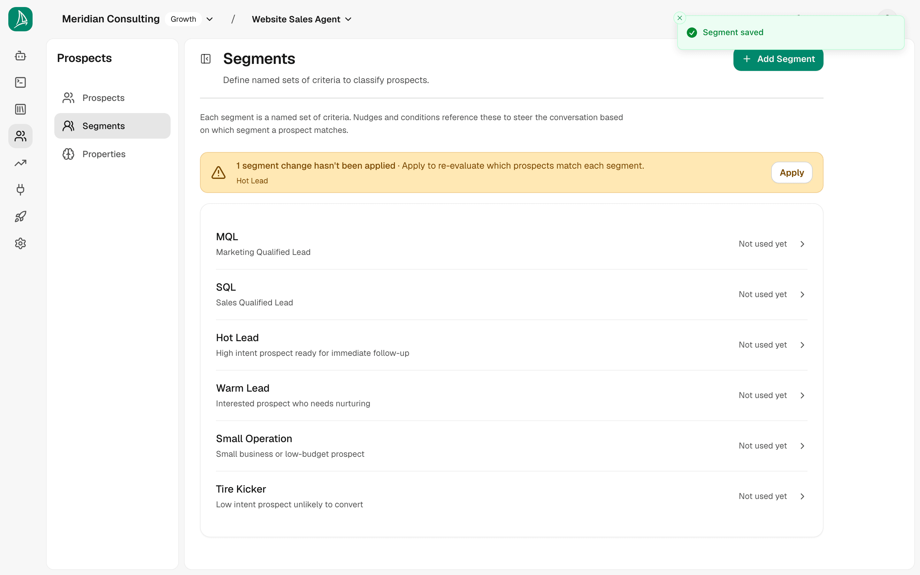Open the robot agent icon in sidebar
The width and height of the screenshot is (920, 575).
[x=20, y=56]
